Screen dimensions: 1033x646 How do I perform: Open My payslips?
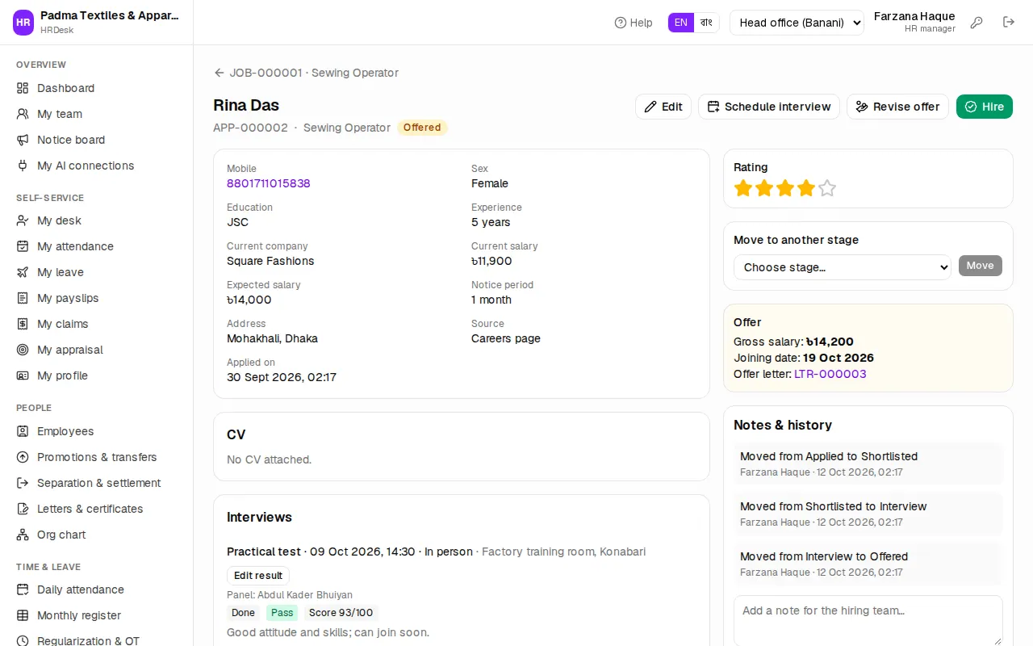97,298
